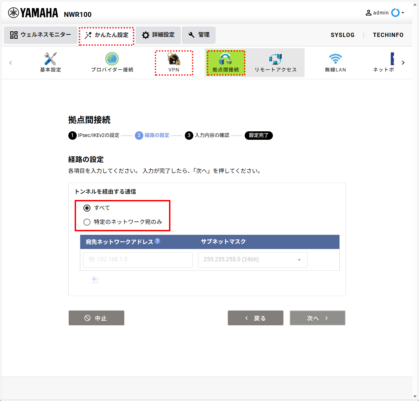This screenshot has width=419, height=401.
Task: Expand the サブネットマスク dropdown
Action: click(253, 260)
